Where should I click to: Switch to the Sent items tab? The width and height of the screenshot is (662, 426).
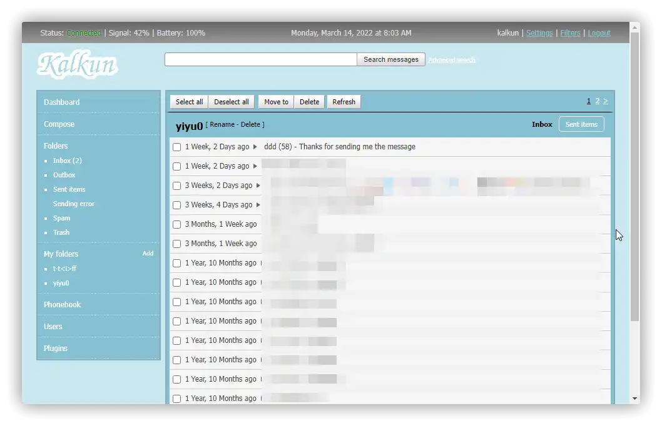[581, 124]
